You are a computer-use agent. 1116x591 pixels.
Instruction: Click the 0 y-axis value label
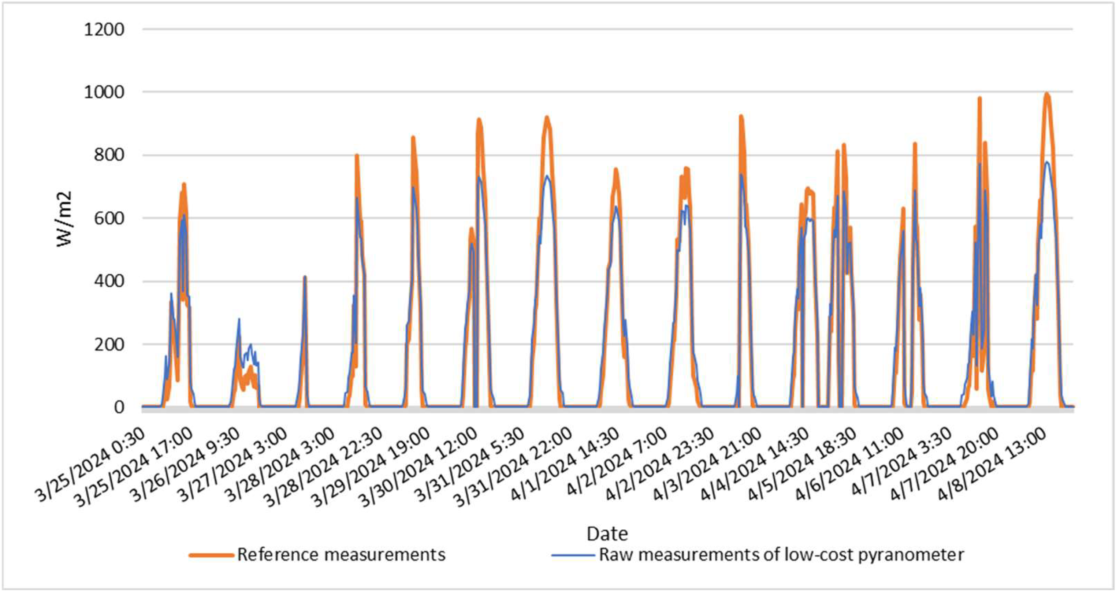tap(120, 407)
